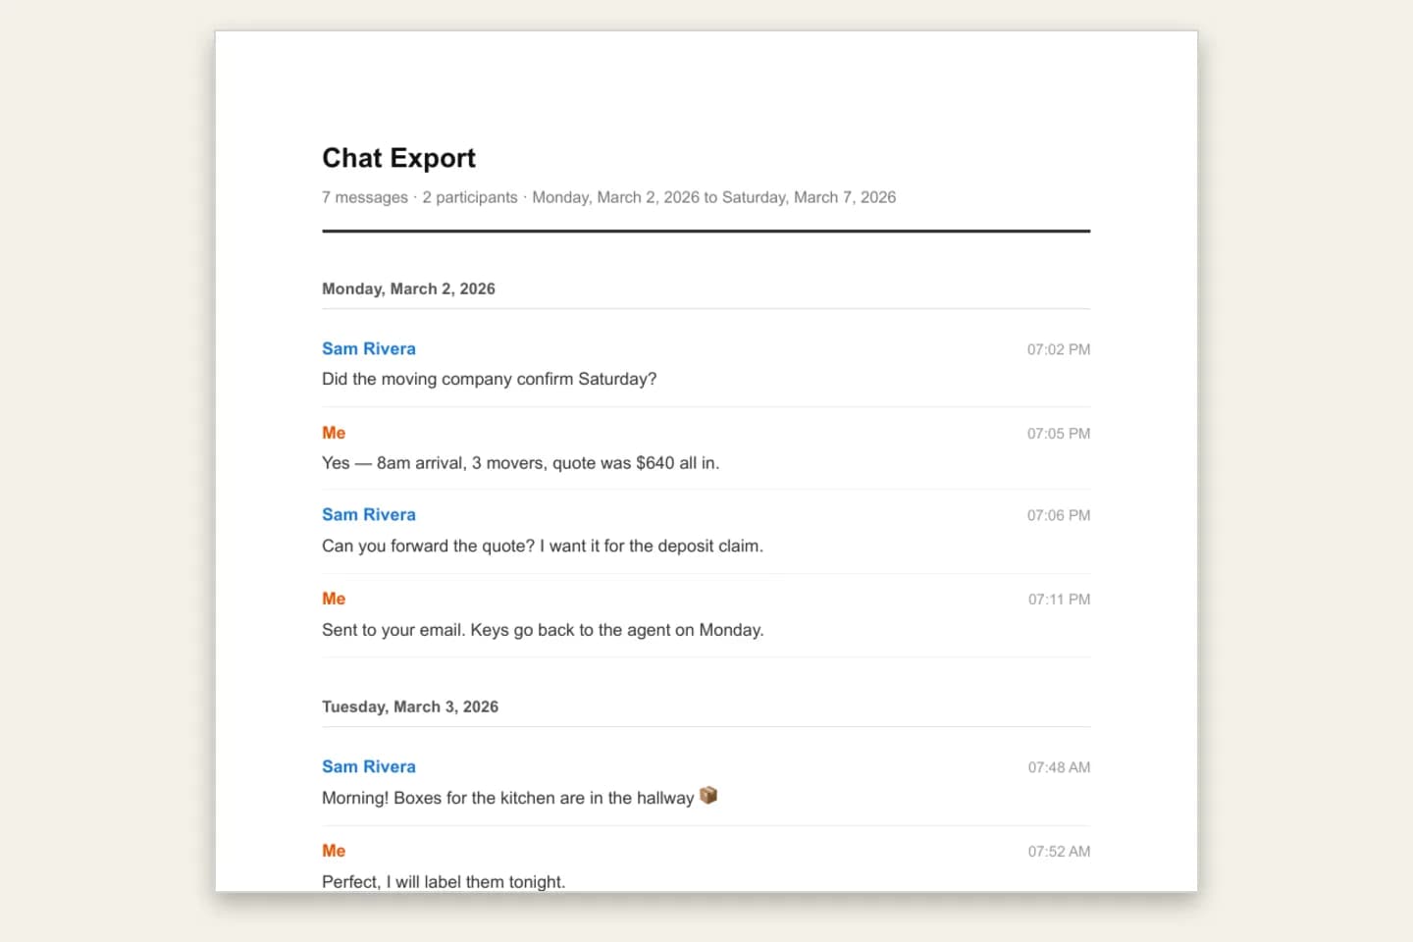Click the 07:05 PM timestamp

(x=1059, y=434)
